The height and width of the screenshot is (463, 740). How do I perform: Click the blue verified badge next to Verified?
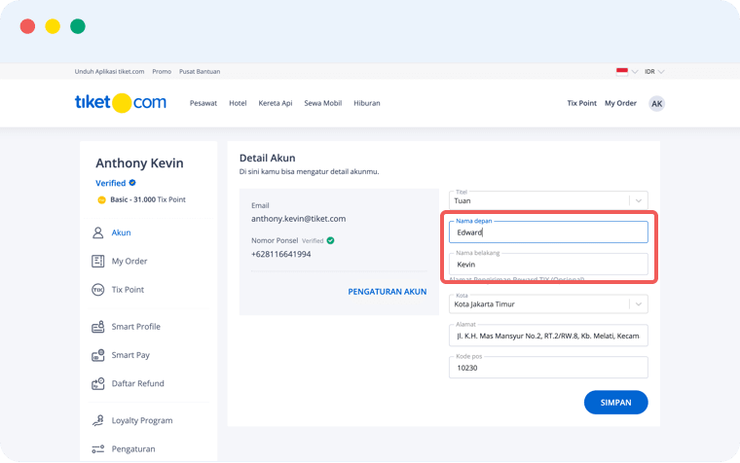[132, 183]
